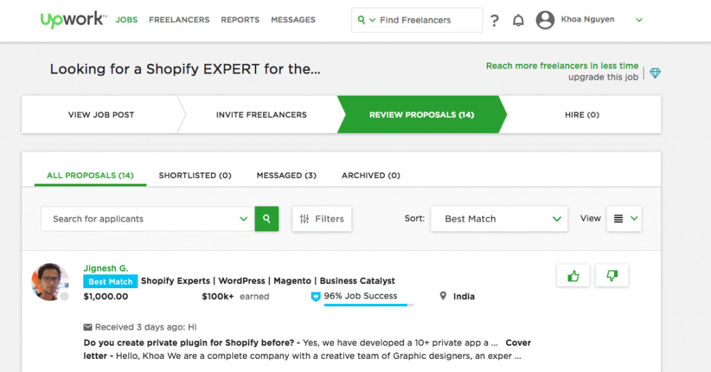This screenshot has width=711, height=372.
Task: Click the Best Match badge
Action: click(x=110, y=281)
